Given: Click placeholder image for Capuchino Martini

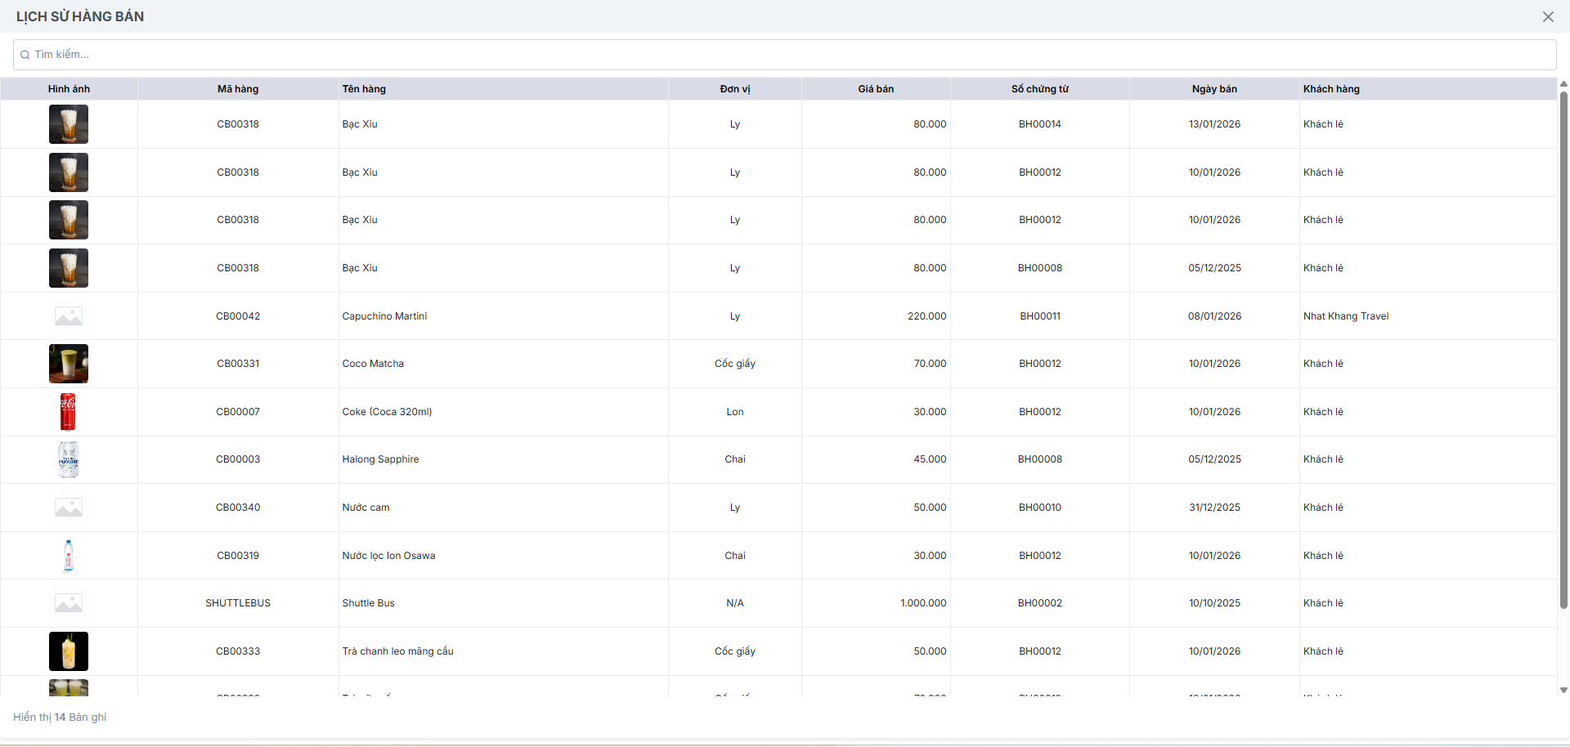Looking at the screenshot, I should (x=69, y=316).
